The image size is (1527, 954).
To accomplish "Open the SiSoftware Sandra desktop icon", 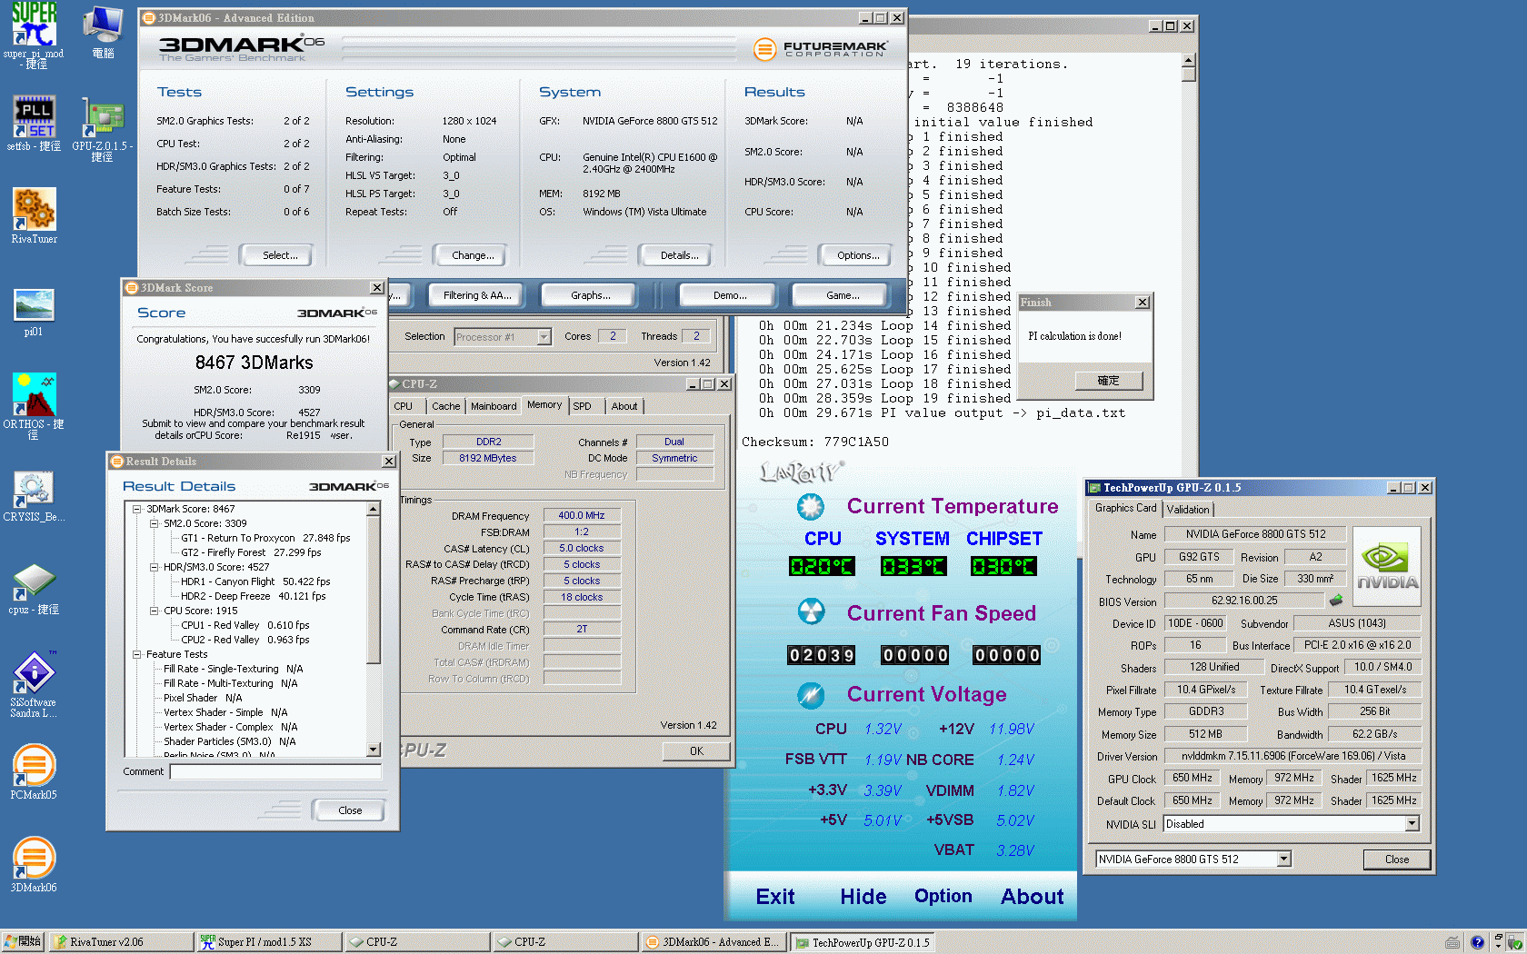I will [x=34, y=685].
